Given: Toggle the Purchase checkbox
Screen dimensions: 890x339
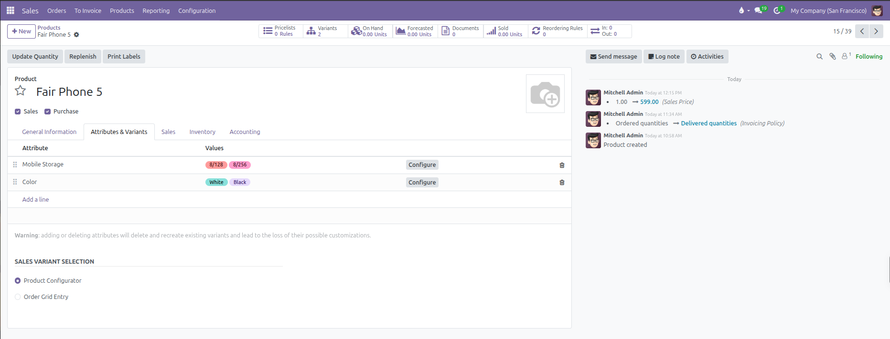Looking at the screenshot, I should pos(47,112).
